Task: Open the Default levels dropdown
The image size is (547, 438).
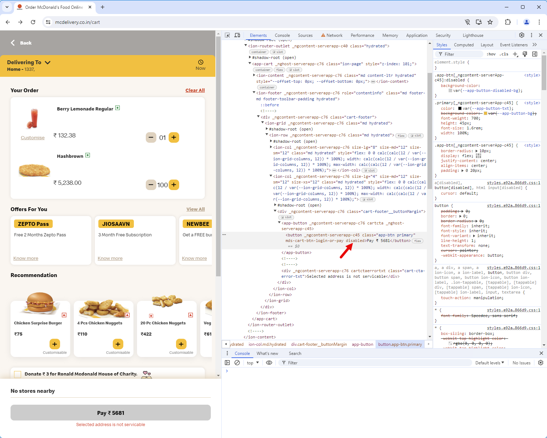Action: pos(490,363)
